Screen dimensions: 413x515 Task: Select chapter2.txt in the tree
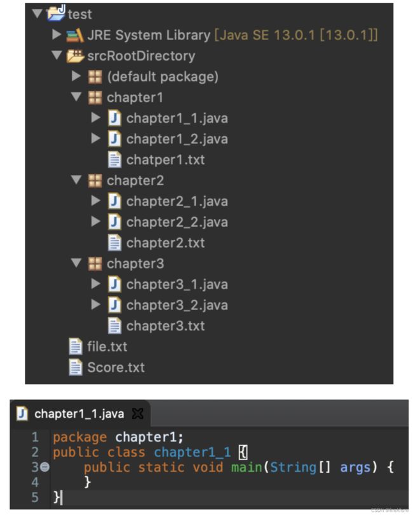click(166, 243)
